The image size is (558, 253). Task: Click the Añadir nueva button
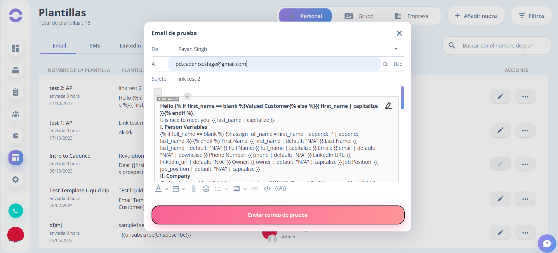476,16
